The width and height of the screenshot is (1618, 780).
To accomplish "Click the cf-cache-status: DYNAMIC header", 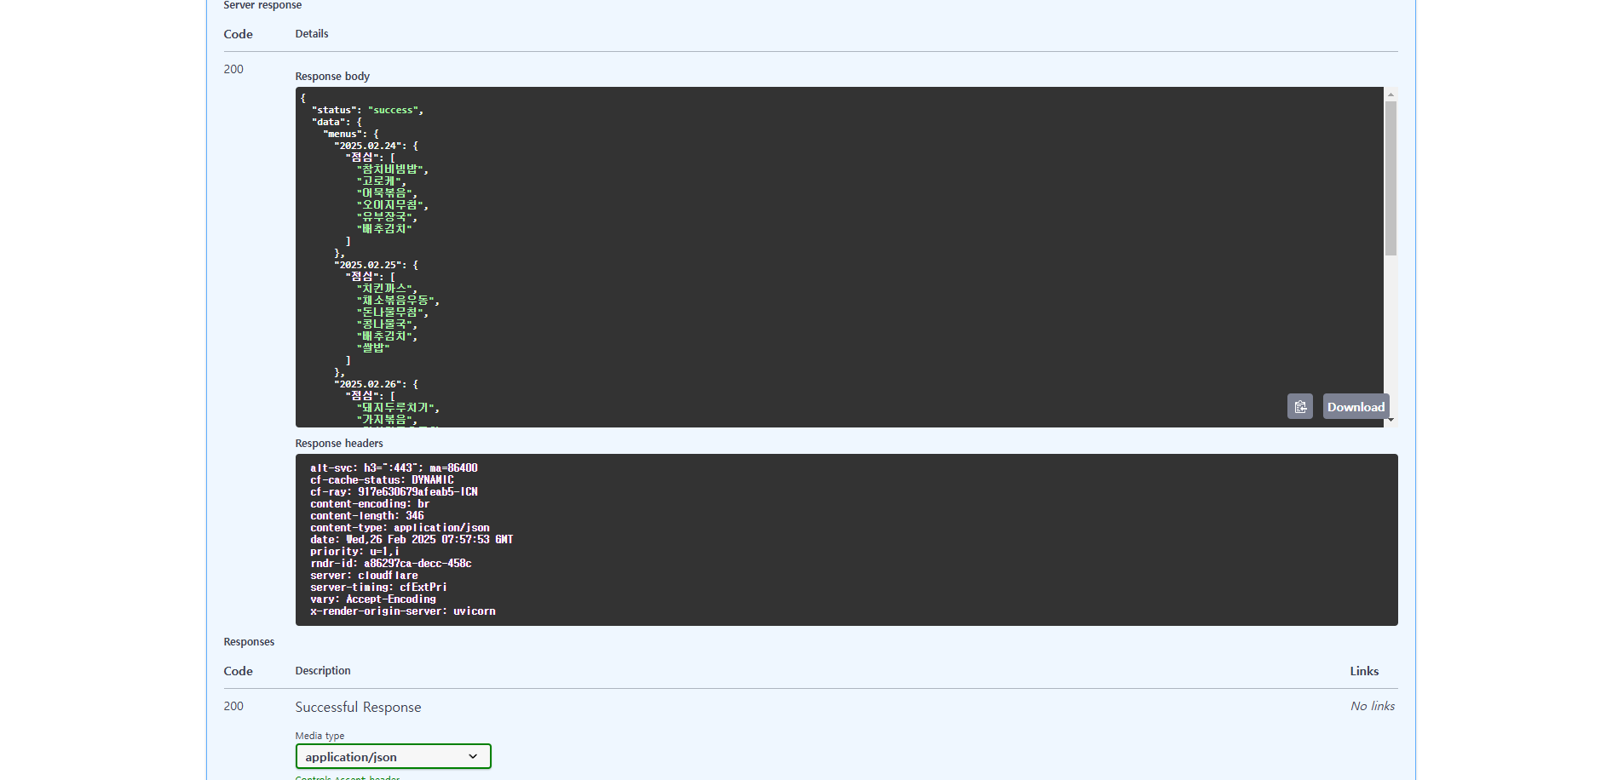I will pos(382,479).
